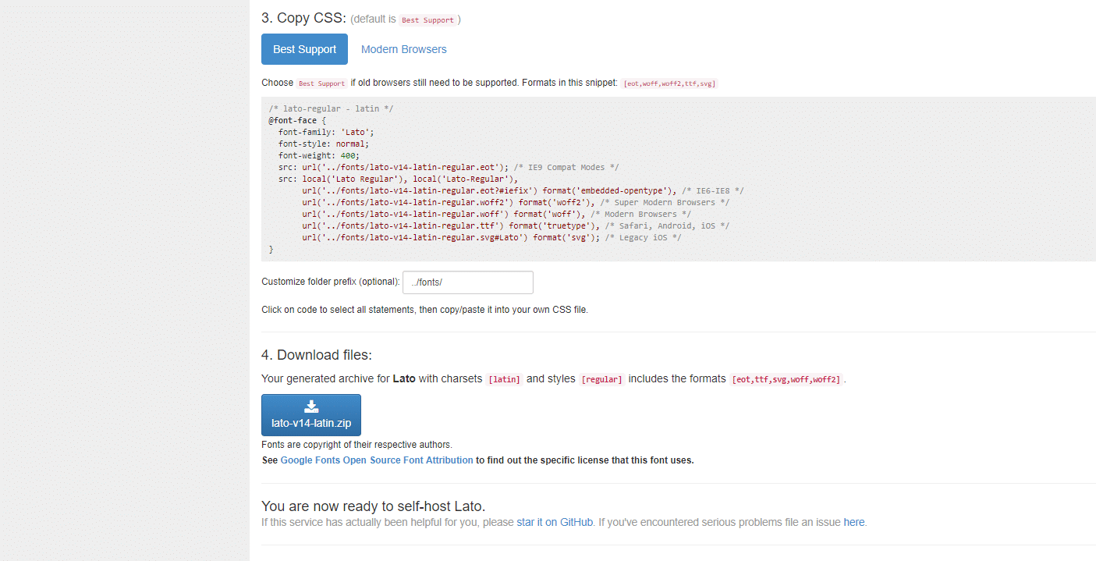Focus the folder prefix input field
The height and width of the screenshot is (561, 1096).
(x=468, y=282)
